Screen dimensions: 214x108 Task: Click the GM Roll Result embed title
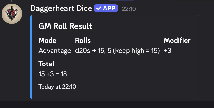(x=65, y=26)
